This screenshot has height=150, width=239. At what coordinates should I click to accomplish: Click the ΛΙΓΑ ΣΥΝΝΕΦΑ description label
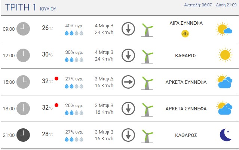tap(186, 23)
